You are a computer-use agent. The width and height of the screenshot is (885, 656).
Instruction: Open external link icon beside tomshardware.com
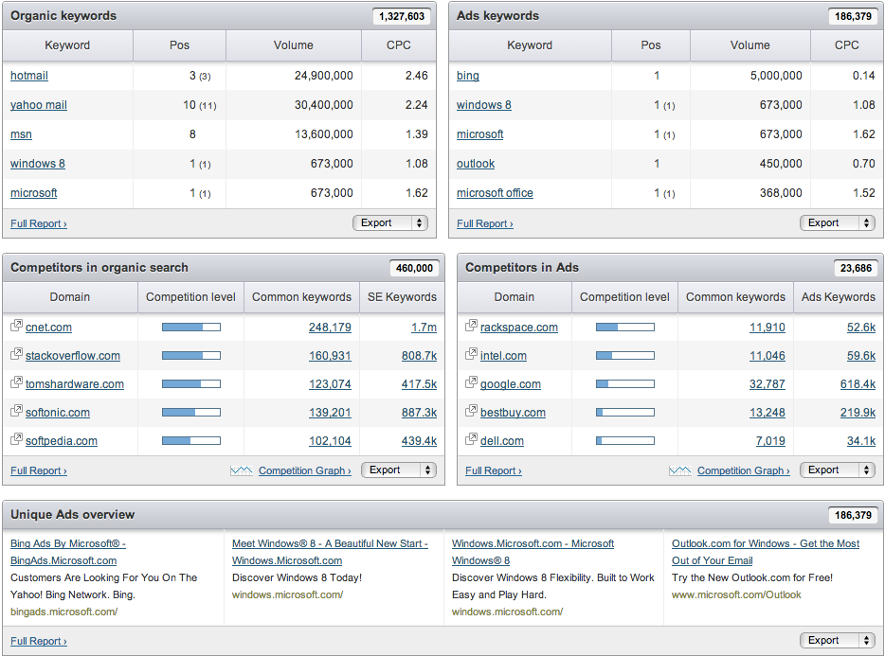(x=16, y=381)
